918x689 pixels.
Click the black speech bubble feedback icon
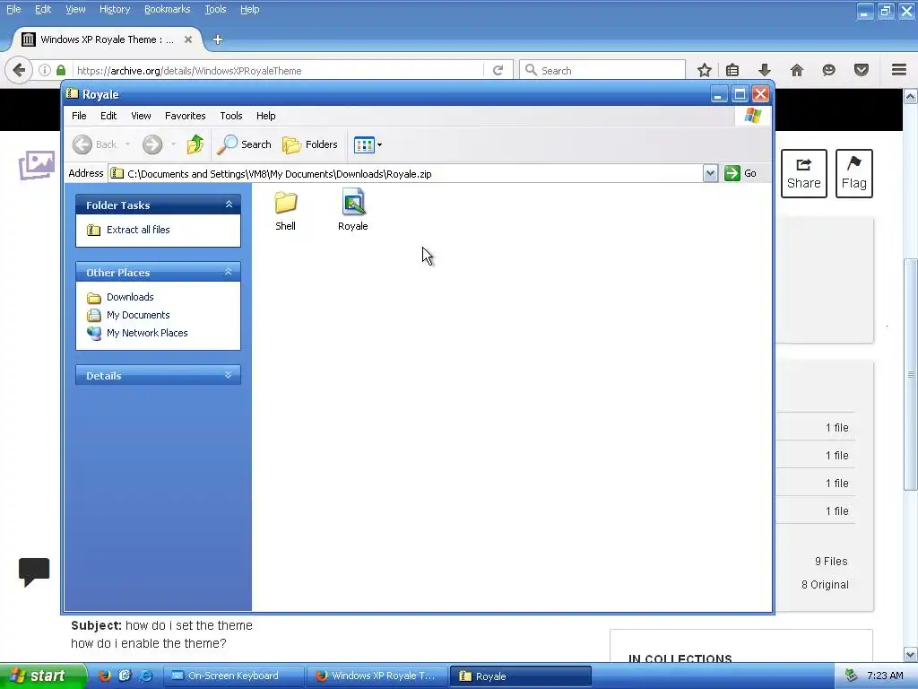click(x=34, y=571)
